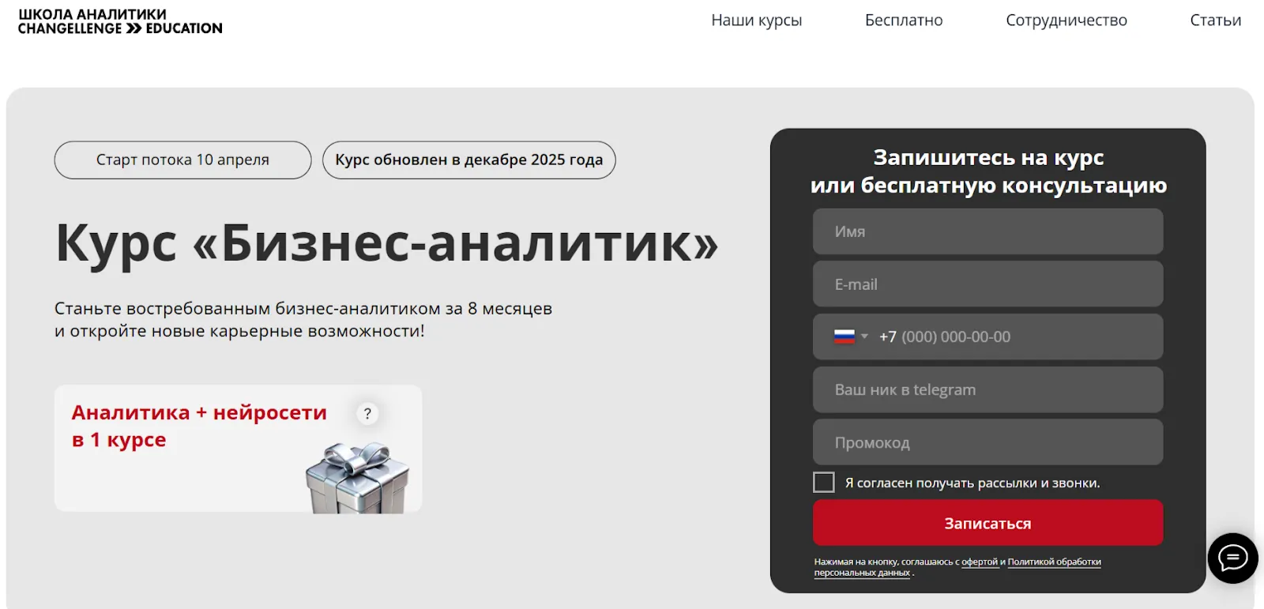Click the Запишитесь на курс form heading
The width and height of the screenshot is (1264, 609).
[x=988, y=171]
